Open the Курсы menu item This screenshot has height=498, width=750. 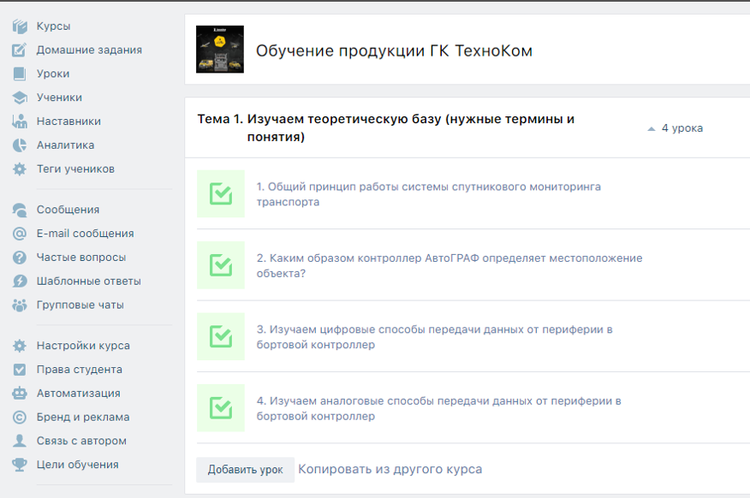point(54,27)
